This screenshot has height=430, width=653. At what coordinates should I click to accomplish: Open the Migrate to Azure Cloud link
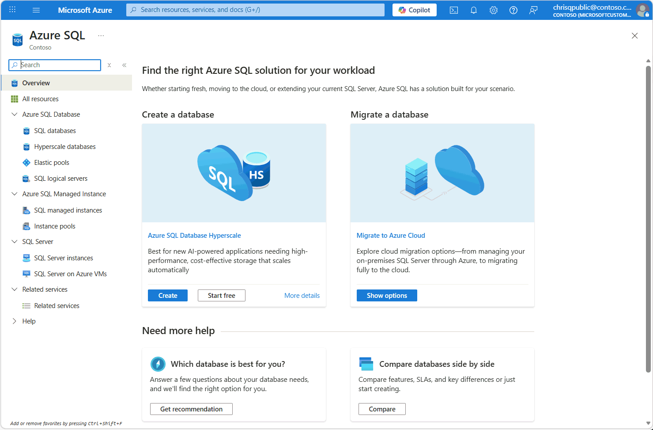(x=391, y=236)
